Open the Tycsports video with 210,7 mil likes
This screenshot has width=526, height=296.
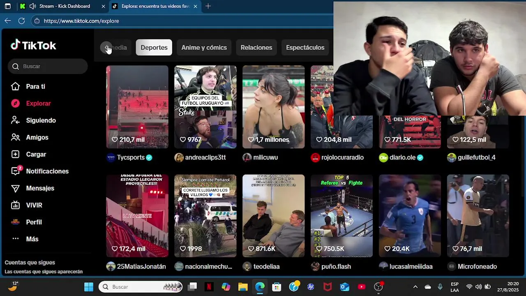(x=137, y=107)
